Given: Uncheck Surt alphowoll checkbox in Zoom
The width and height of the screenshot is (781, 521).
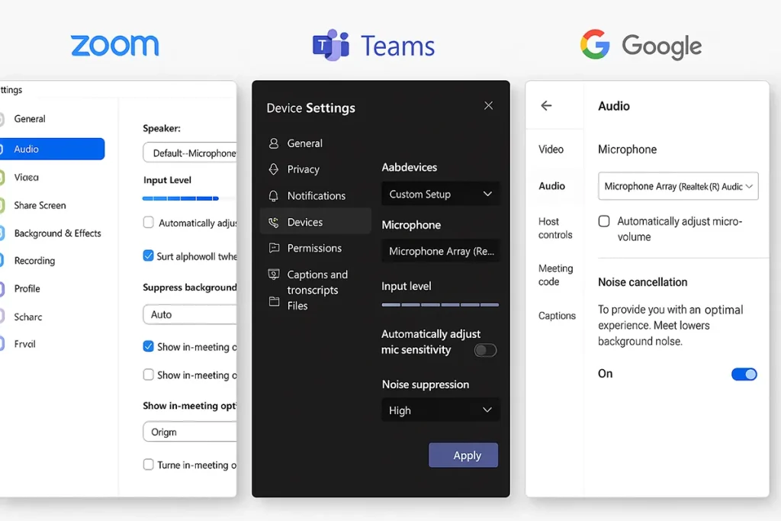Looking at the screenshot, I should pos(149,256).
